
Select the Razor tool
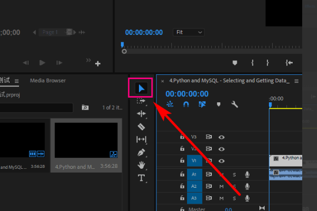click(141, 127)
